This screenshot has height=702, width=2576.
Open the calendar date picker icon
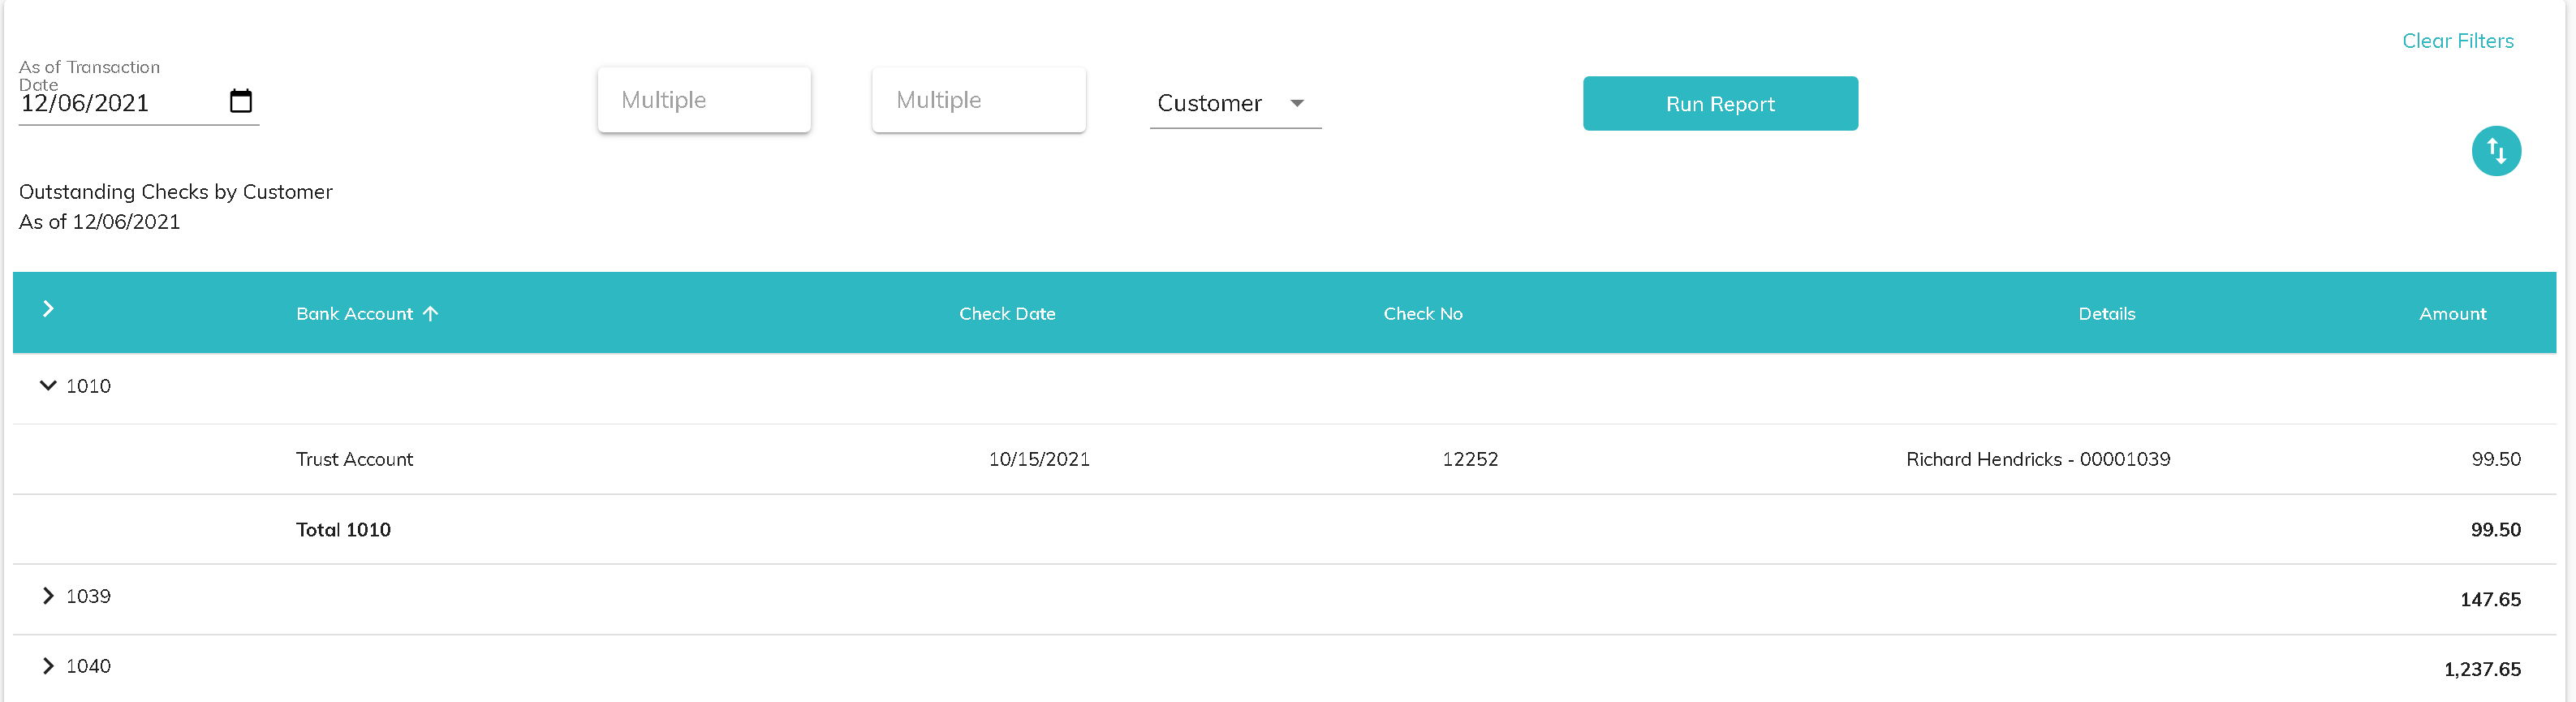click(x=241, y=101)
